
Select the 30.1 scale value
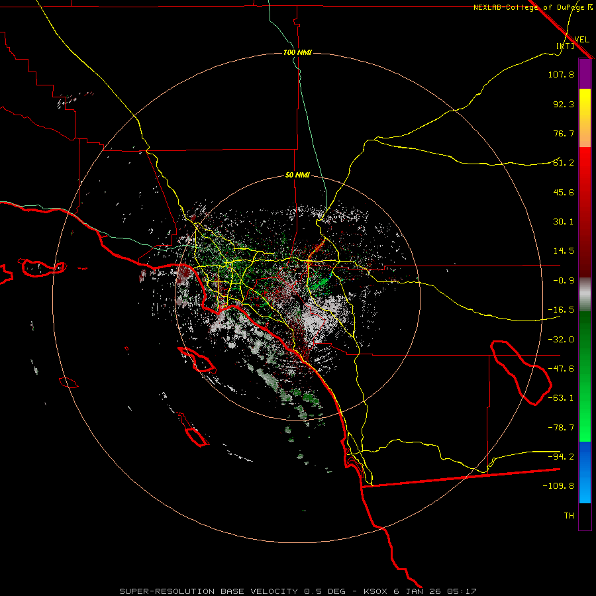[564, 222]
